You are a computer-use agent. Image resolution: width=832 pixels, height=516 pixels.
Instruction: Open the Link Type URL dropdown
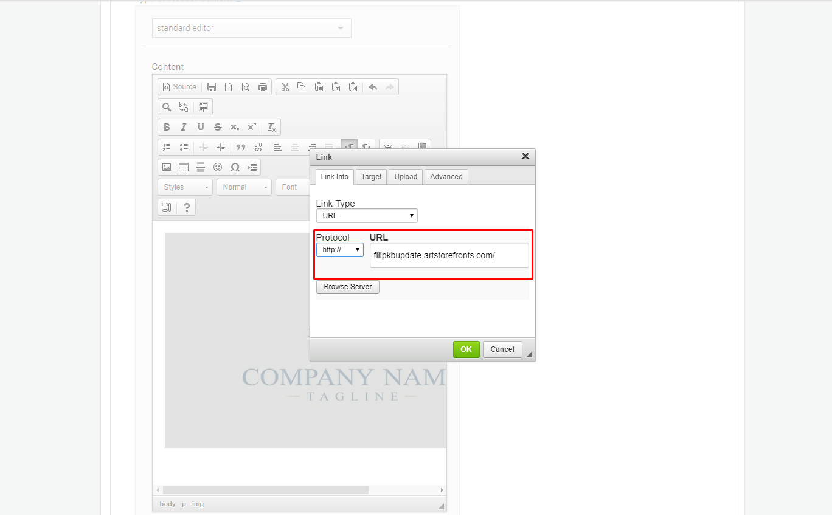click(367, 216)
